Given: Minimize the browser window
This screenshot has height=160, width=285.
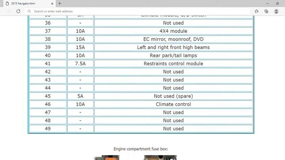Looking at the screenshot, I should pyautogui.click(x=267, y=4).
